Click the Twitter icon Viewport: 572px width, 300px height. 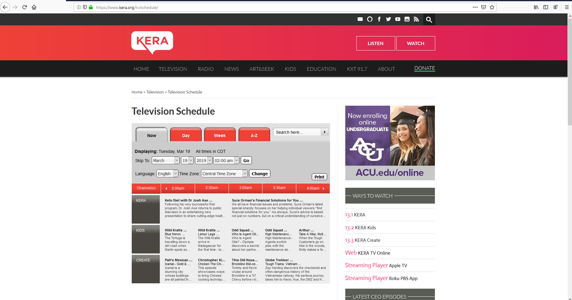click(x=388, y=19)
